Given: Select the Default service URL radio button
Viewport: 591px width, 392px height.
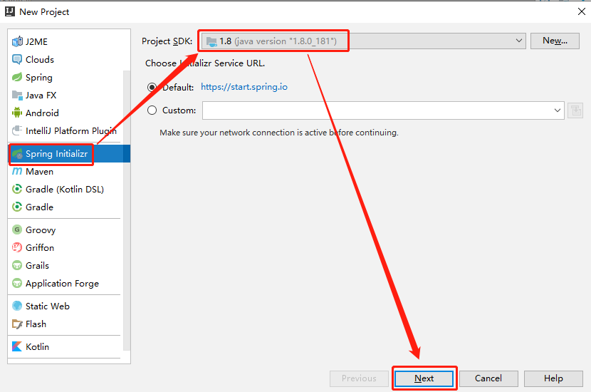Looking at the screenshot, I should (152, 87).
